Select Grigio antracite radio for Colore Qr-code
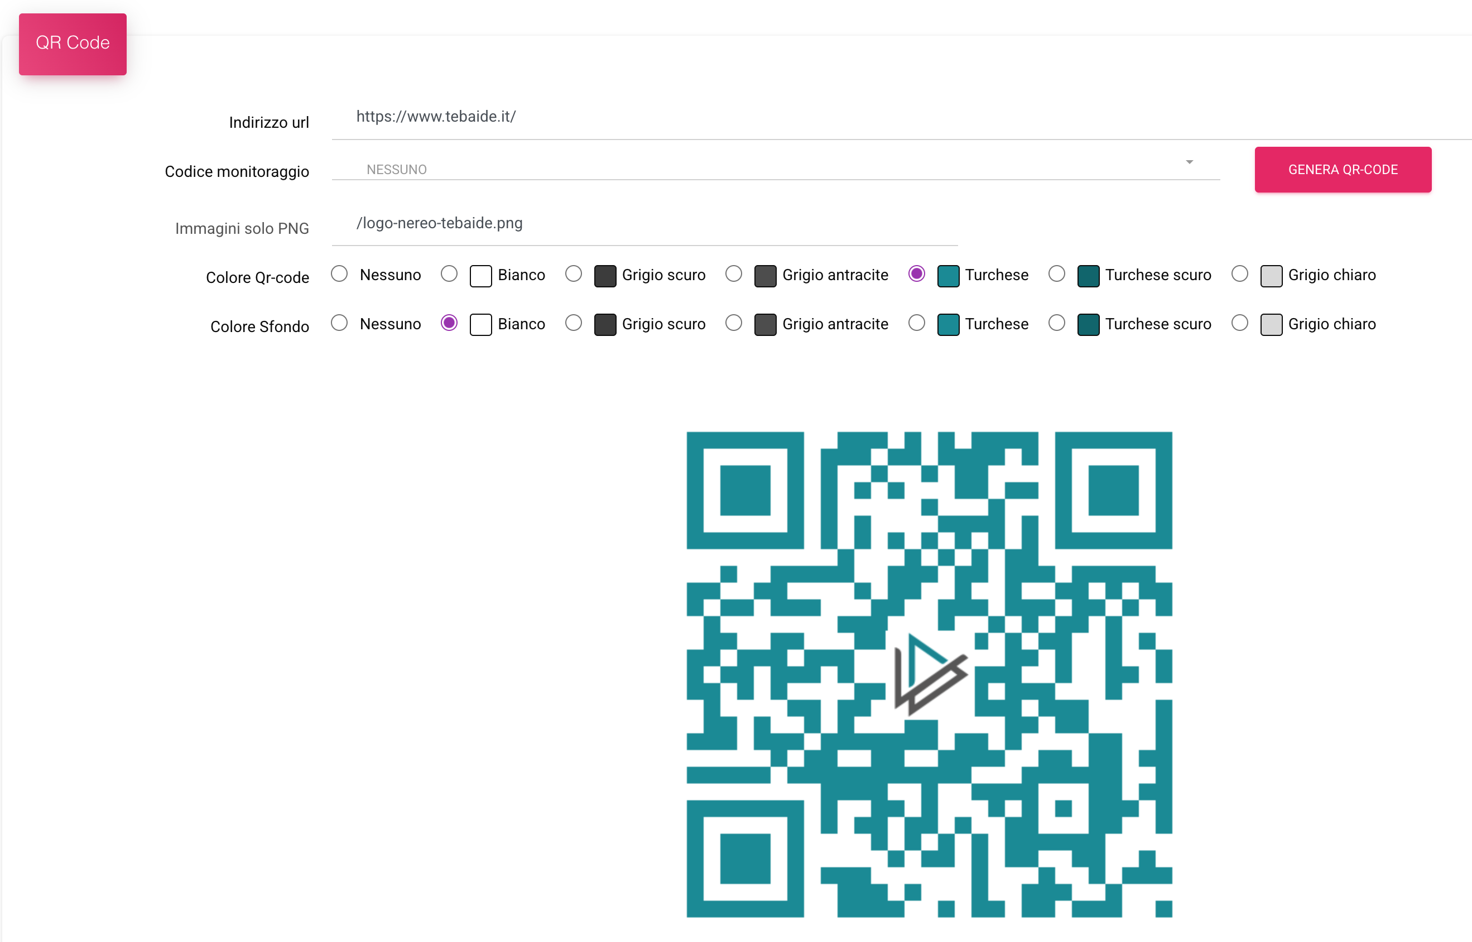The width and height of the screenshot is (1472, 942). 733,273
